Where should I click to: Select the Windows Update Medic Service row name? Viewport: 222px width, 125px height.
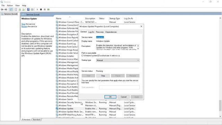(x=71, y=112)
